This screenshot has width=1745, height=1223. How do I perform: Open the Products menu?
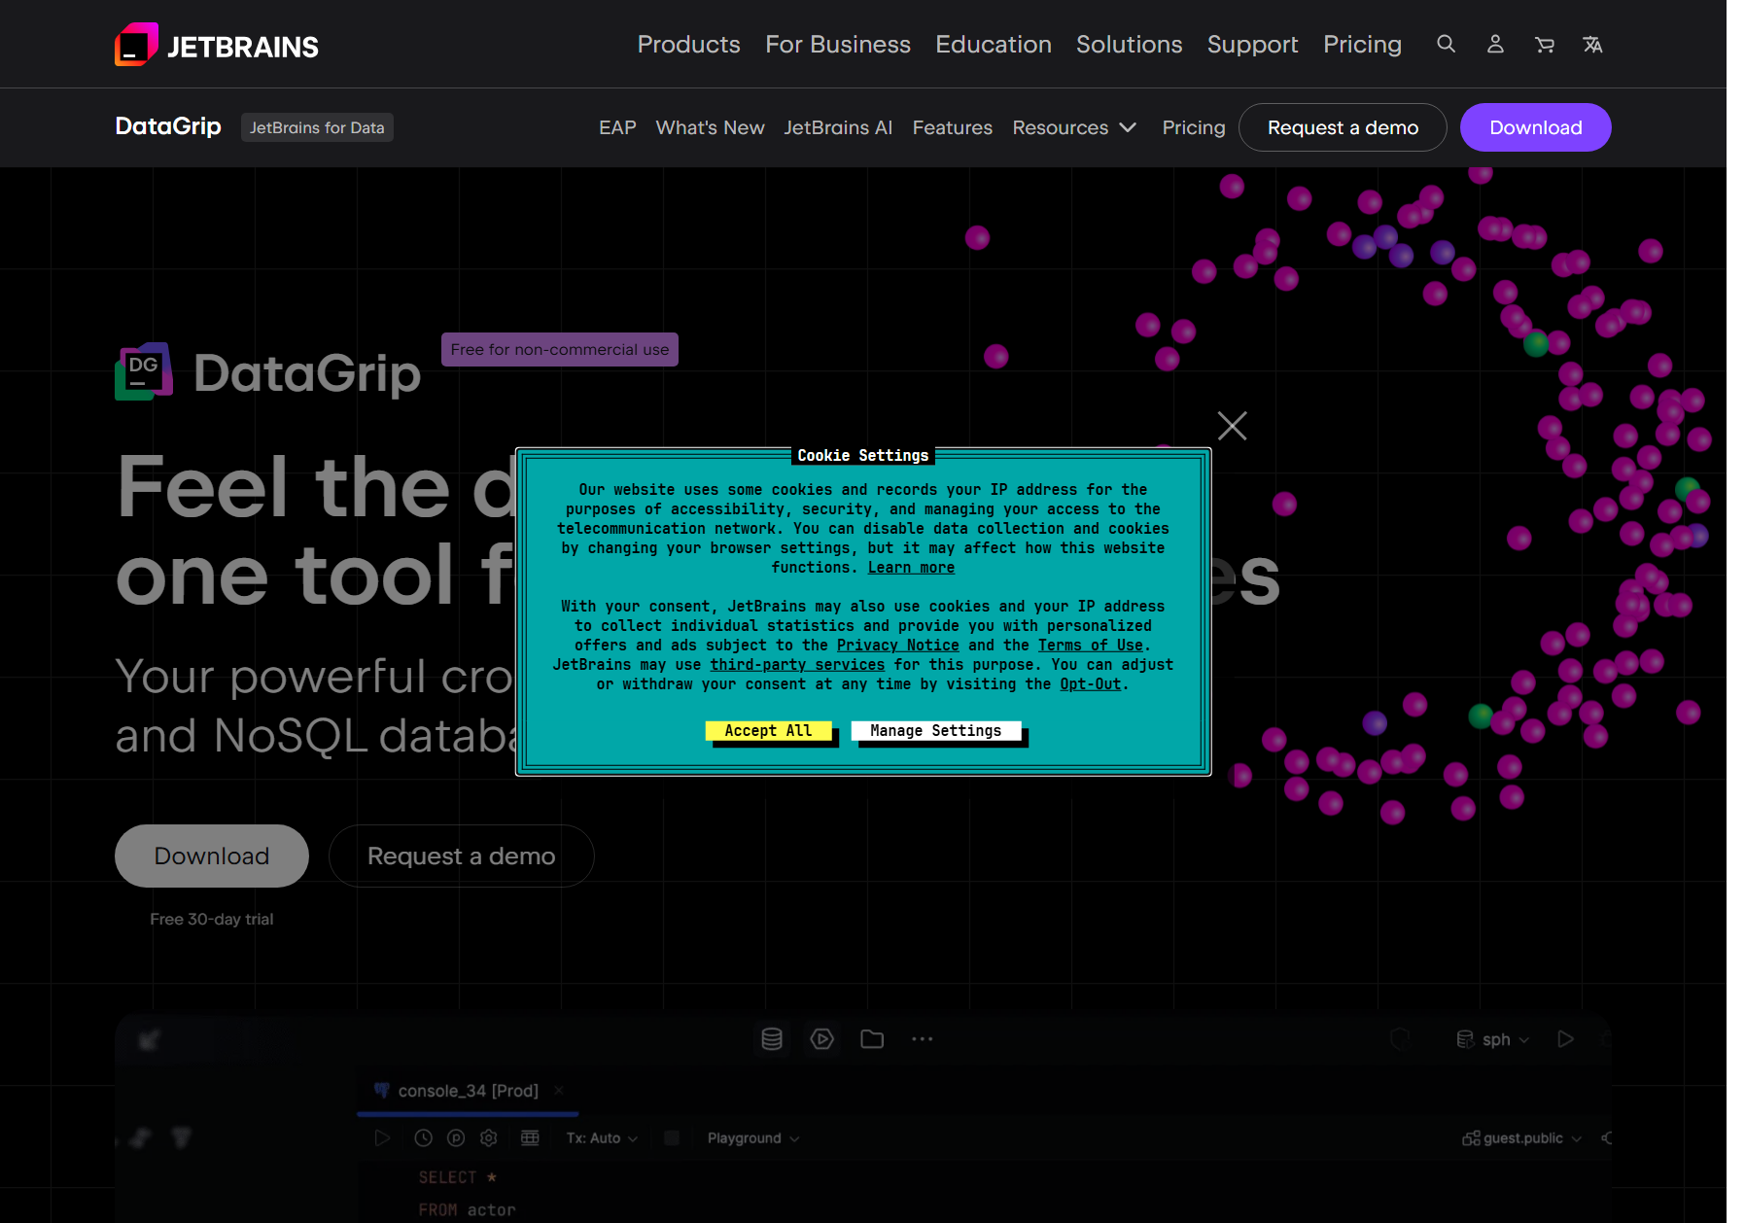pyautogui.click(x=688, y=44)
